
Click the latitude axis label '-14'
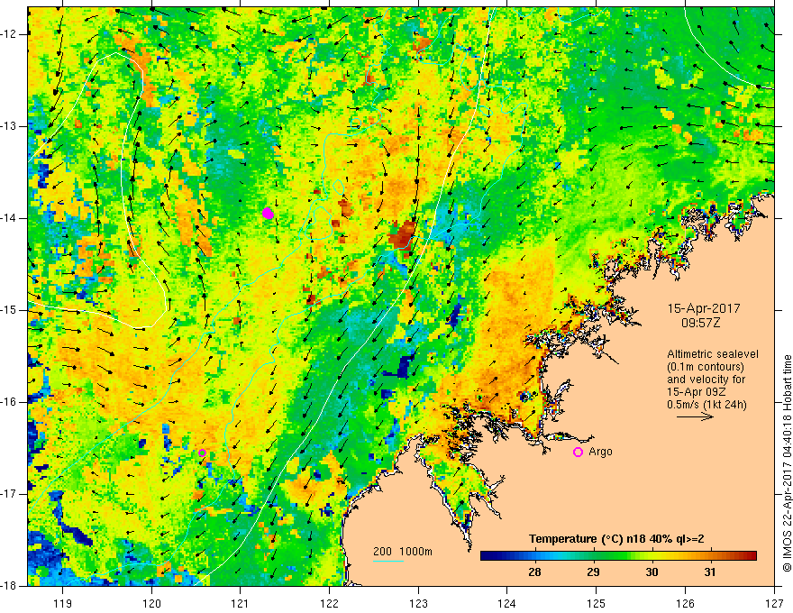point(9,218)
